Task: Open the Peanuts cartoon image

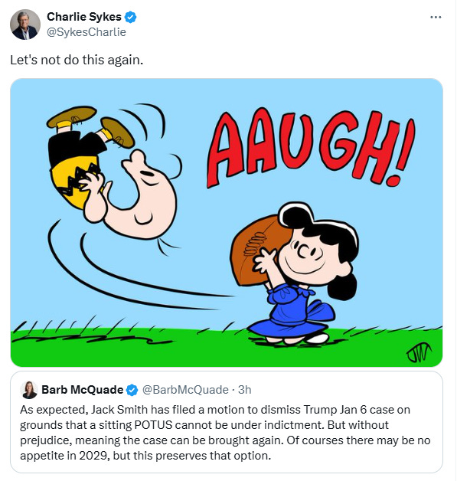Action: [227, 222]
